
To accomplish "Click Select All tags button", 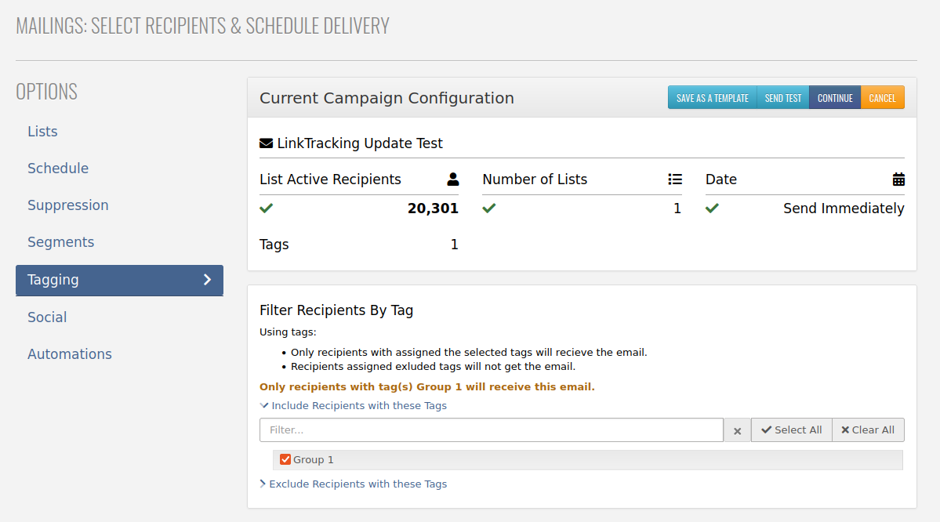I will (x=791, y=430).
